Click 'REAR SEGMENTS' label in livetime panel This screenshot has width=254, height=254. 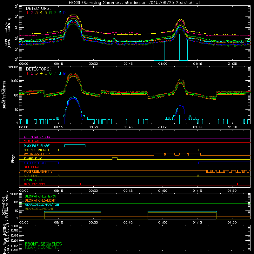click(x=42, y=247)
